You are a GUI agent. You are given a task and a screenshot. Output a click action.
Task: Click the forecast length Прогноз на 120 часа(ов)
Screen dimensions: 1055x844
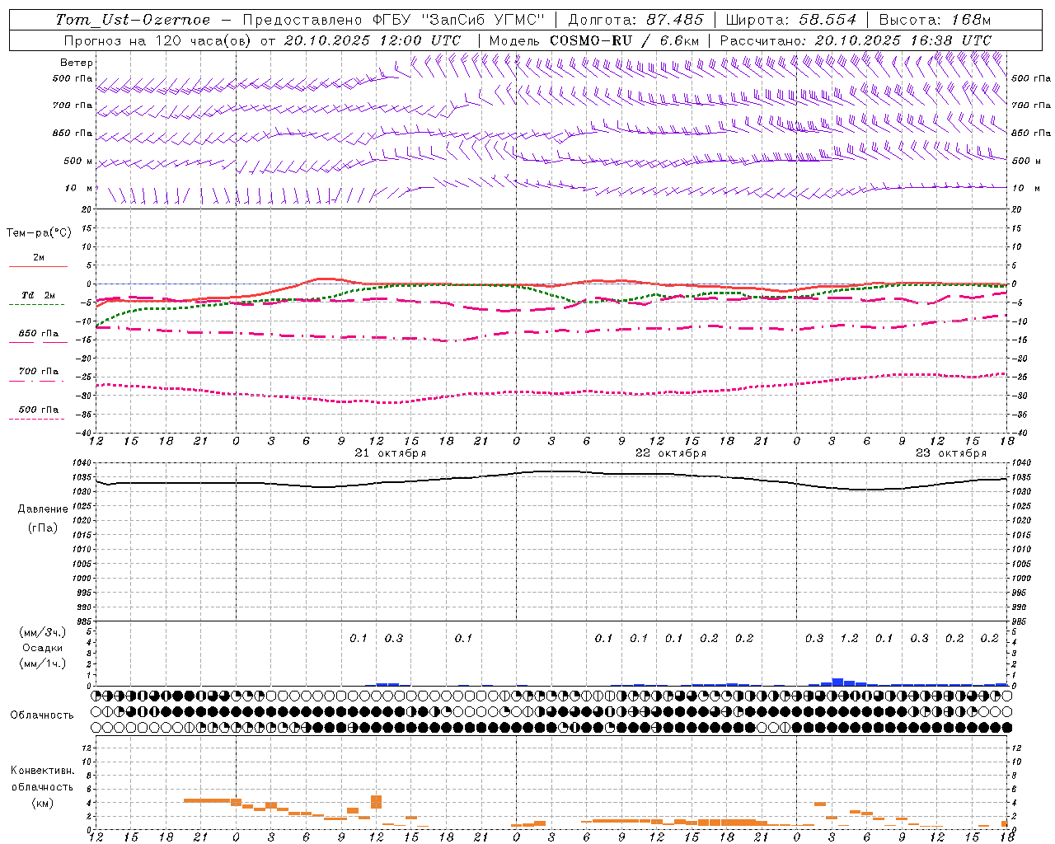[x=158, y=40]
